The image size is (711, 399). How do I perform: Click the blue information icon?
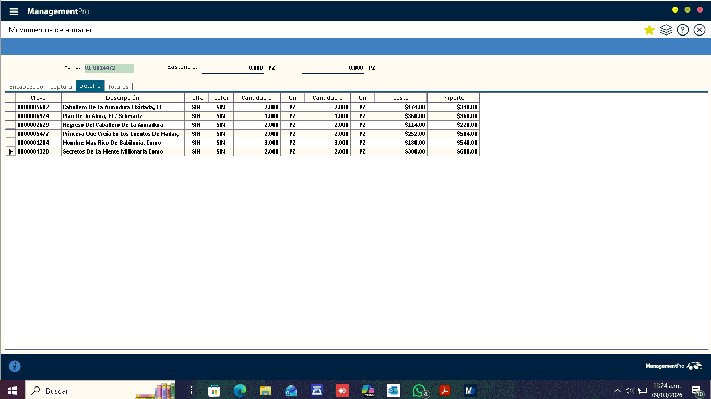pos(15,366)
